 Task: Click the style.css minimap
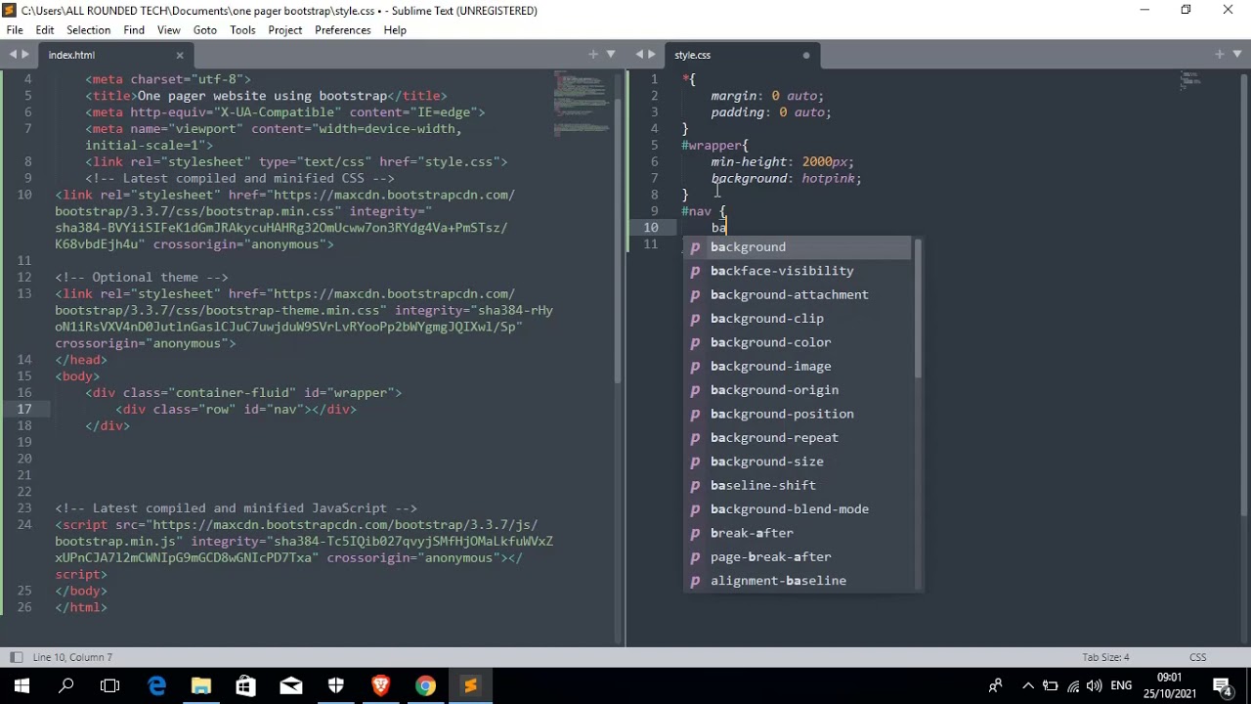click(1190, 80)
